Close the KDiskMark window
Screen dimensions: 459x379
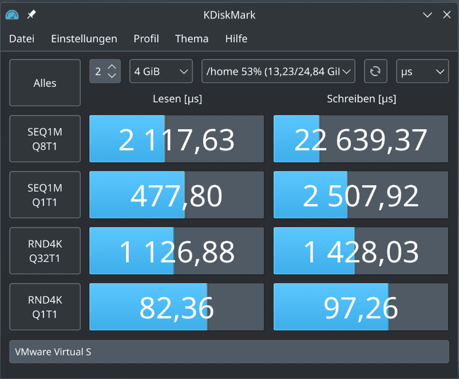coord(447,15)
